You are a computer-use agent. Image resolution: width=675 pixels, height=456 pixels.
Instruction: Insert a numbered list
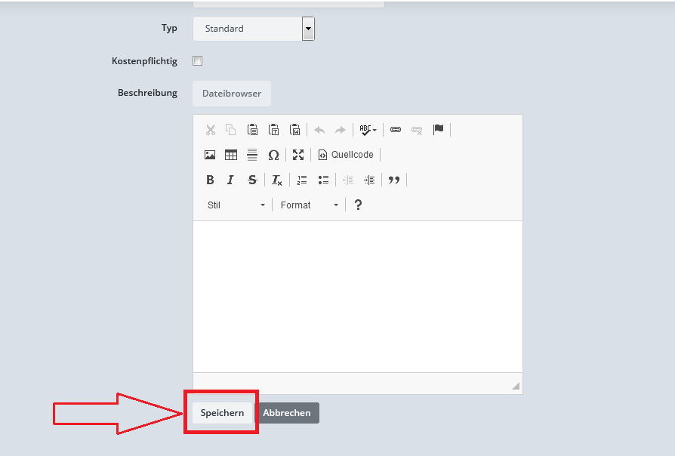[302, 180]
